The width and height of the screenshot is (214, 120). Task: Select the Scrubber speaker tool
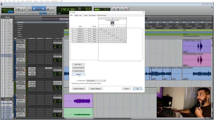click(48, 9)
